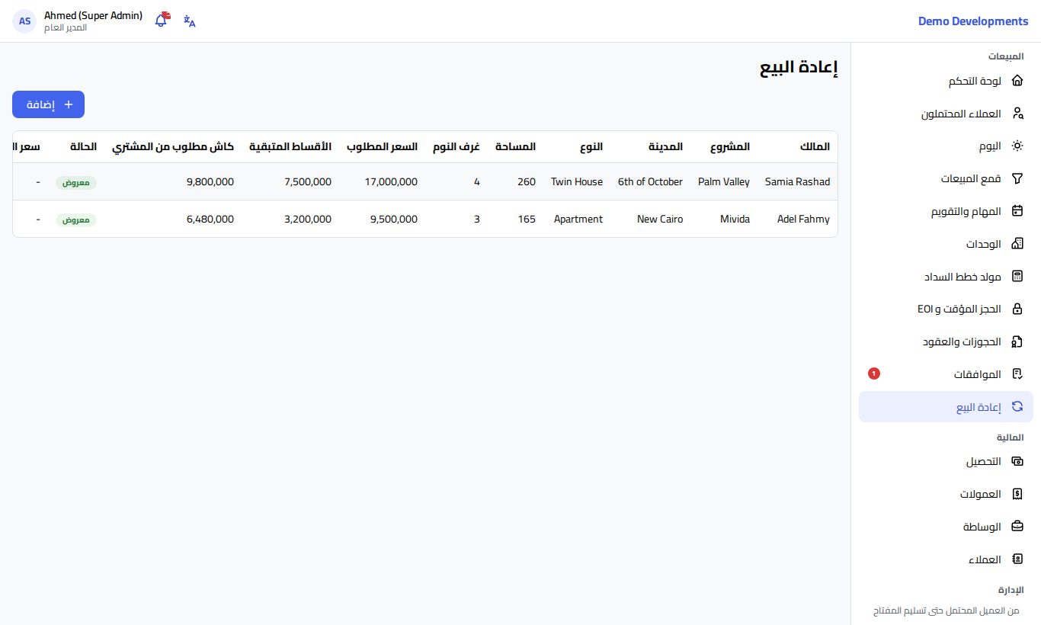The height and width of the screenshot is (625, 1041).
Task: Click معروض status badge for Samia Rashad
Action: [76, 182]
